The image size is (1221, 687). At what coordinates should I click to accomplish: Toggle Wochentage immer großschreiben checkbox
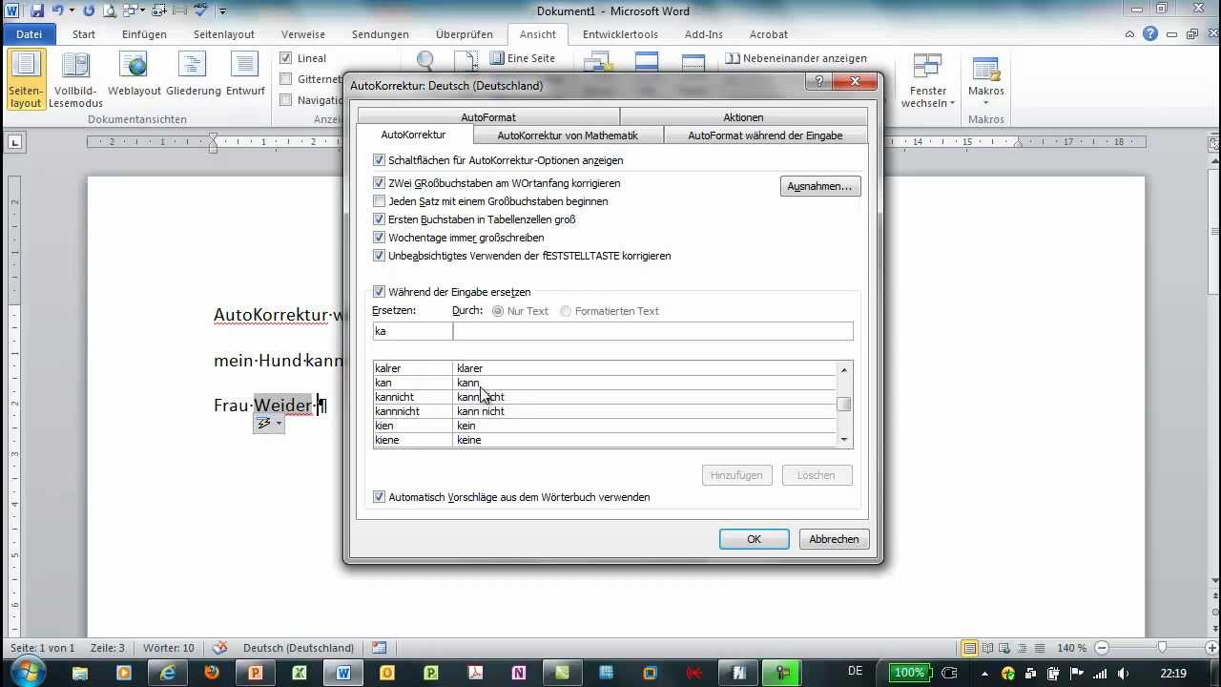[x=380, y=238]
